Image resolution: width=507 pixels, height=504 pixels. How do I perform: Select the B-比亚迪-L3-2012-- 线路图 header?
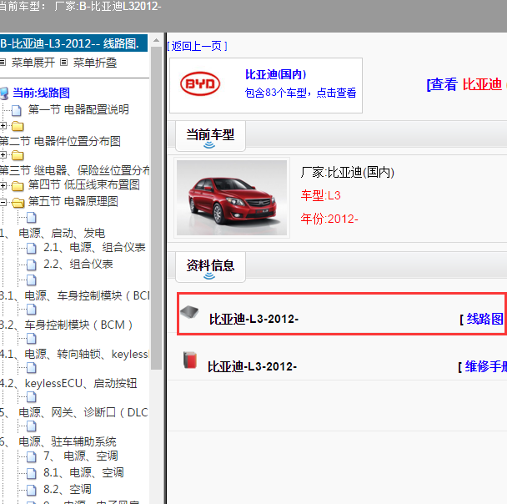tap(73, 43)
